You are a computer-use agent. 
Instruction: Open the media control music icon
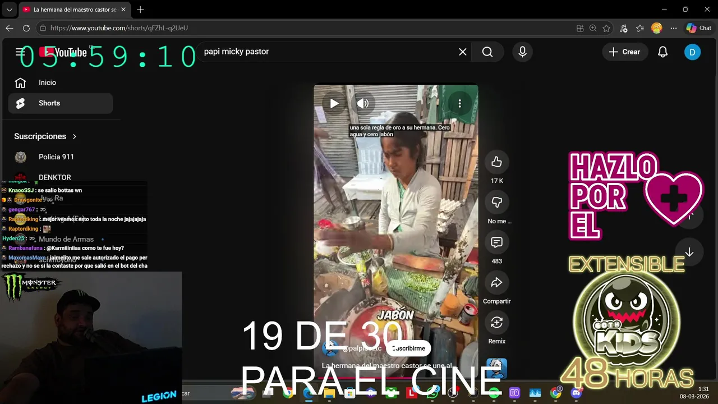coord(623,28)
